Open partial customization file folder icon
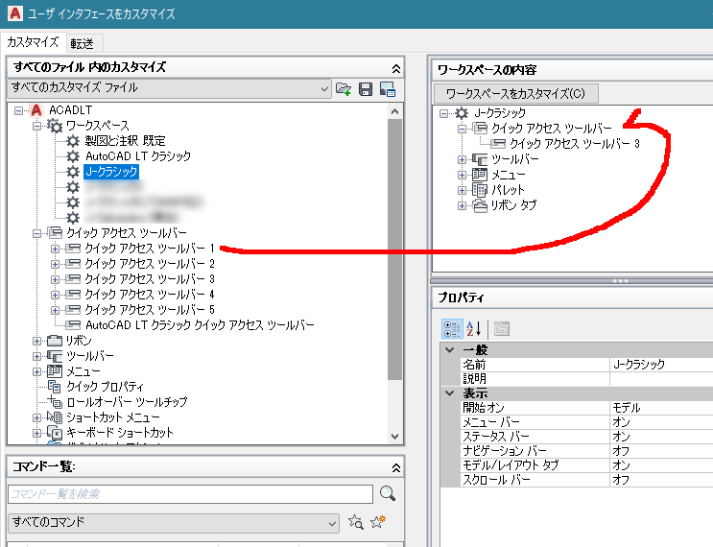Image resolution: width=713 pixels, height=547 pixels. (x=344, y=88)
